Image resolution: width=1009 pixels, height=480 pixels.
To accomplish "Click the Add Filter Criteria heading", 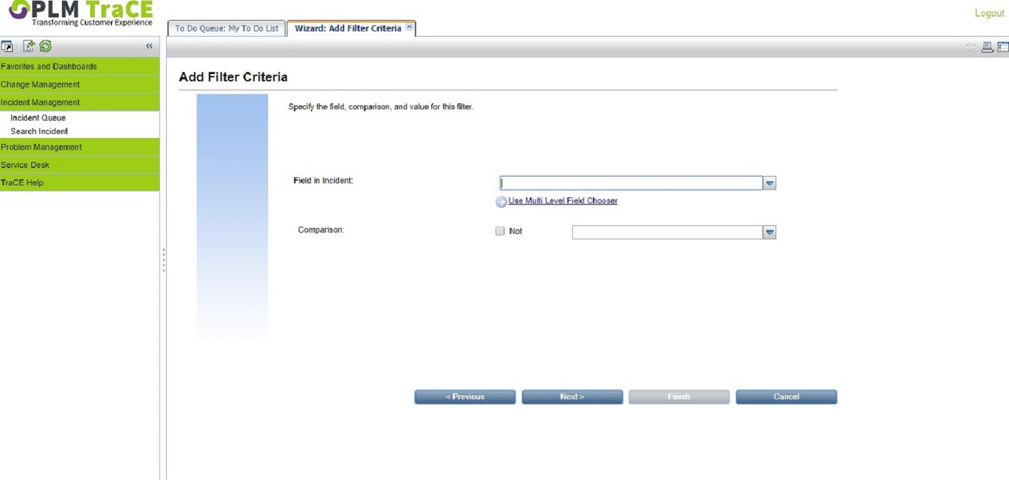I will pyautogui.click(x=233, y=77).
